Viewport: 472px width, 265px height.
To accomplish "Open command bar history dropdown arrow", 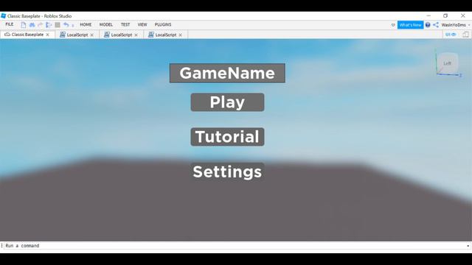I will tap(468, 246).
